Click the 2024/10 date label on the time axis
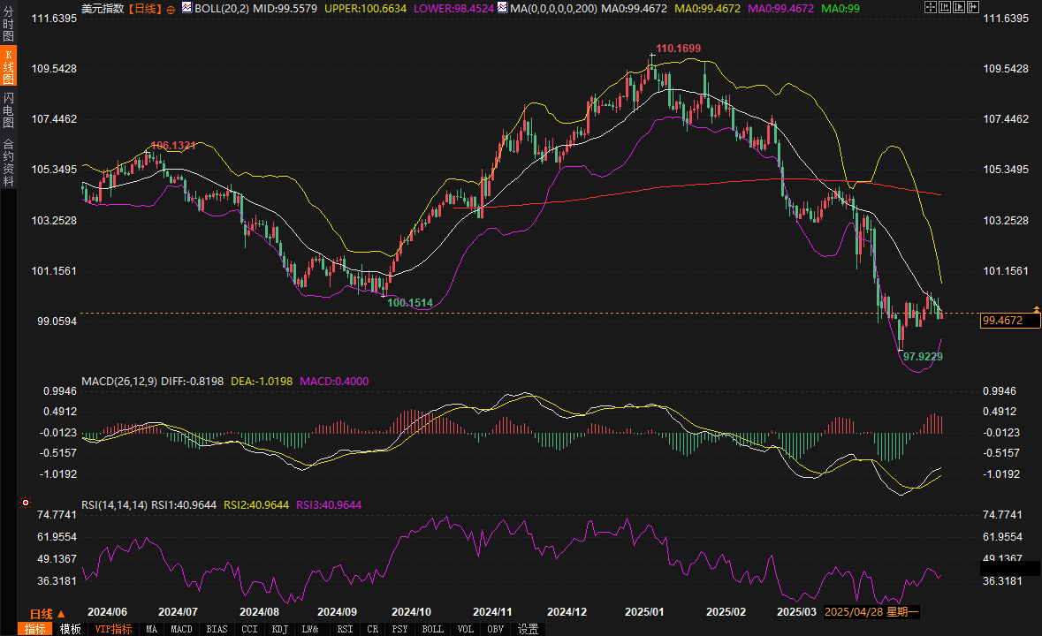The image size is (1042, 636). [x=411, y=612]
